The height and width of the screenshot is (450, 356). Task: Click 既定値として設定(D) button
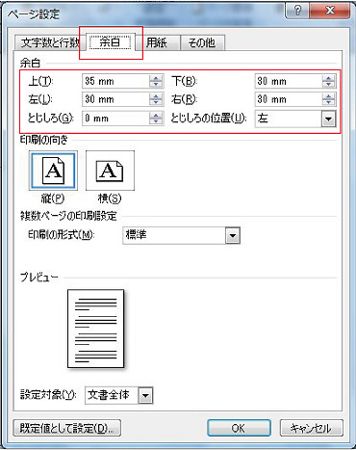coord(67,428)
